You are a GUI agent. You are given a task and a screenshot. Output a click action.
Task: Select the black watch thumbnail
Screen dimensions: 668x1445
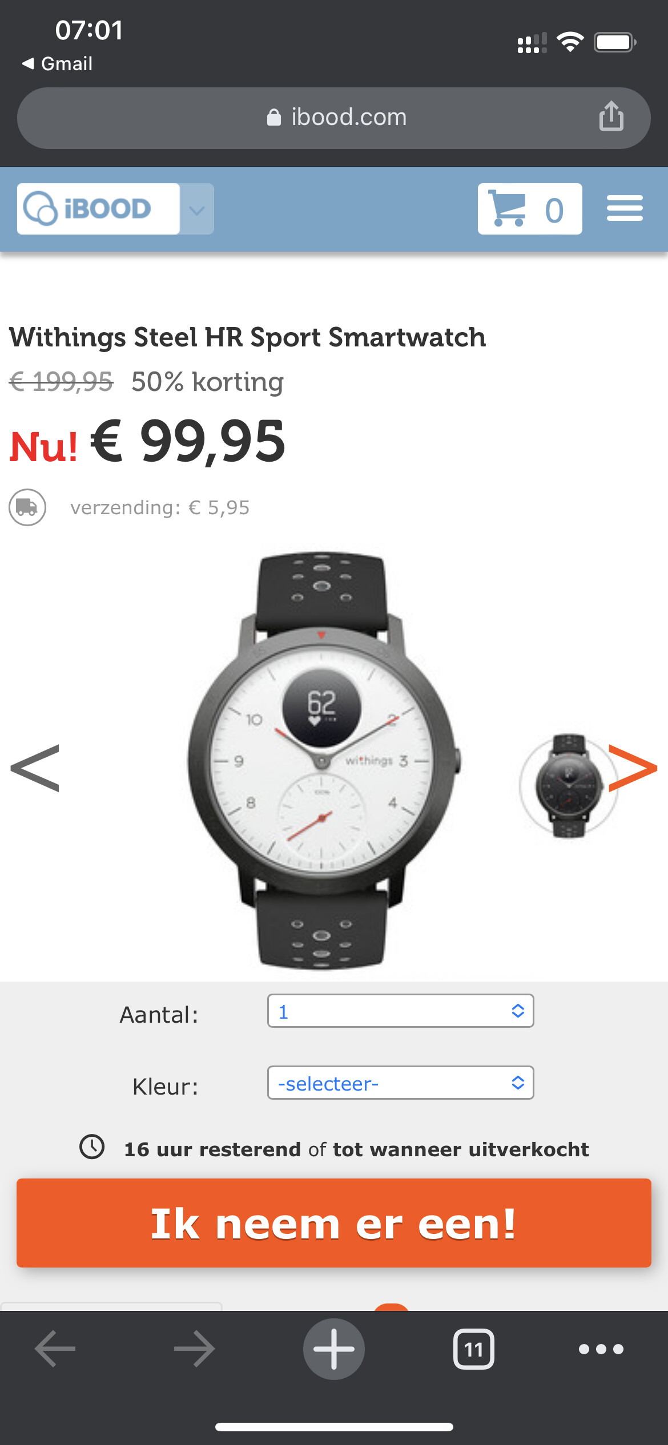point(568,786)
